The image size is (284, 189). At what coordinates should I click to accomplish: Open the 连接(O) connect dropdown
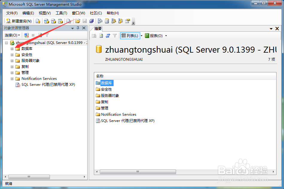(12, 35)
